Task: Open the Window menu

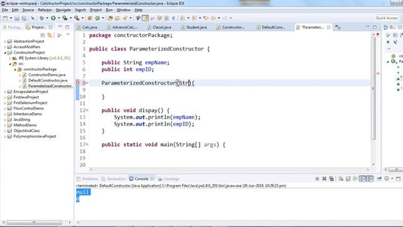Action: click(x=123, y=10)
